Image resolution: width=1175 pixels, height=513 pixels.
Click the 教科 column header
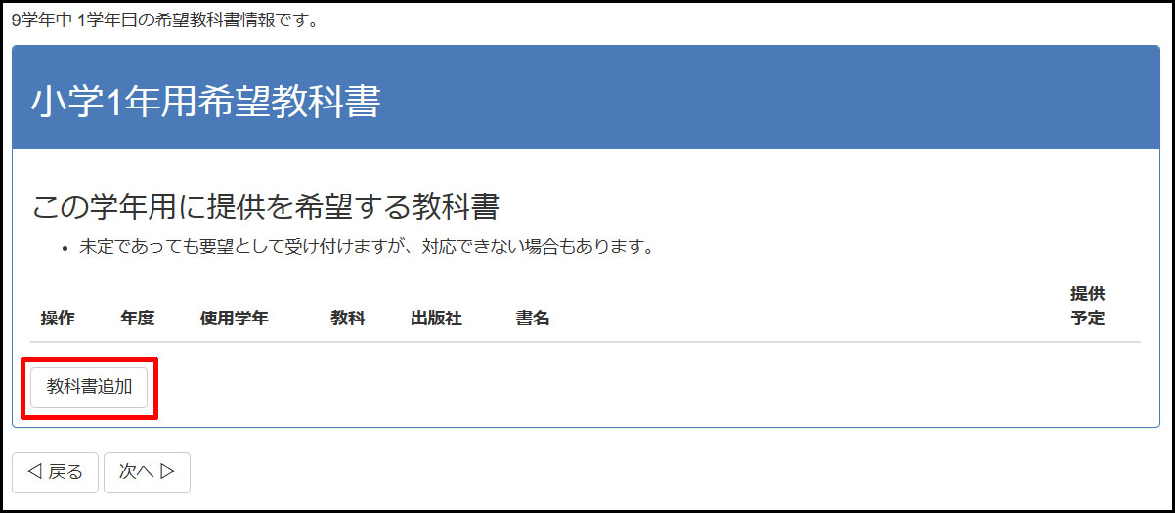pyautogui.click(x=347, y=319)
